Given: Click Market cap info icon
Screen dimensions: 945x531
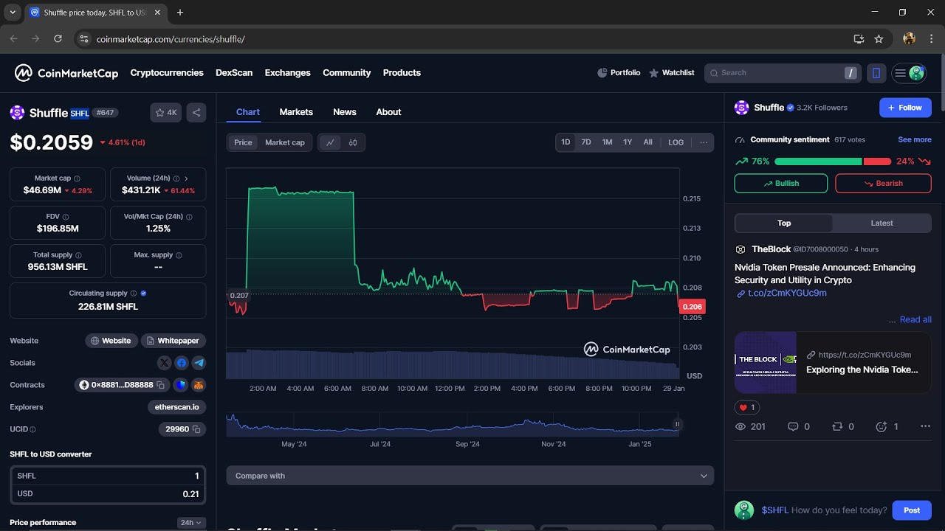Looking at the screenshot, I should tap(77, 178).
